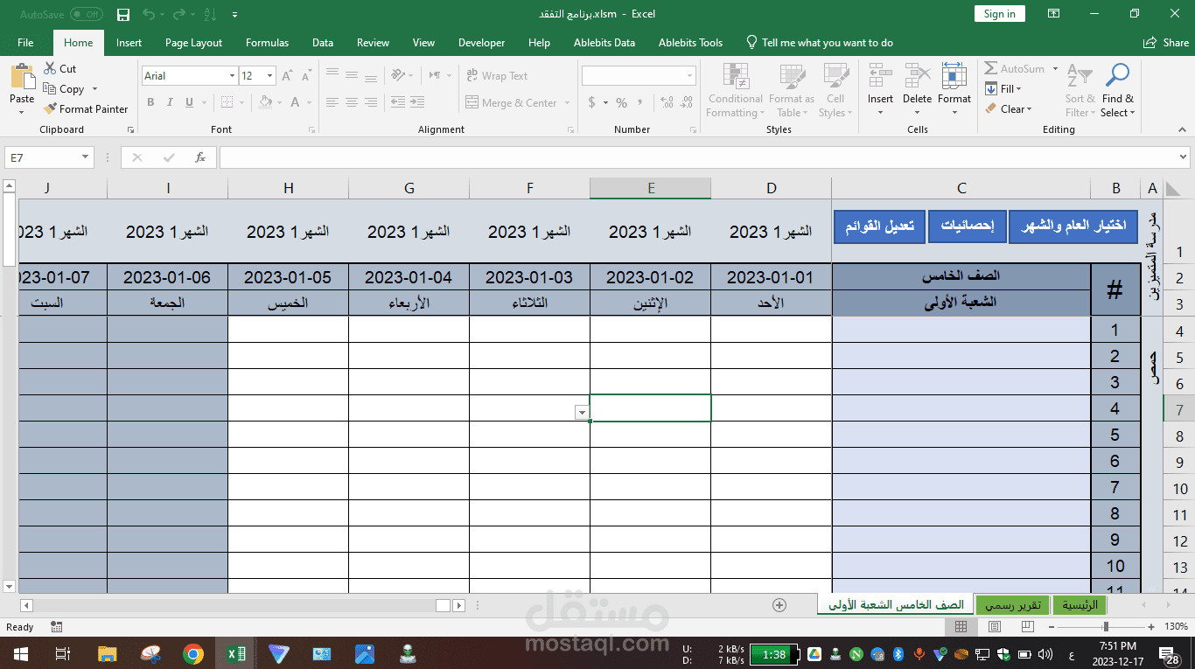Click the إحصائيات button
This screenshot has width=1195, height=669.
click(x=967, y=226)
